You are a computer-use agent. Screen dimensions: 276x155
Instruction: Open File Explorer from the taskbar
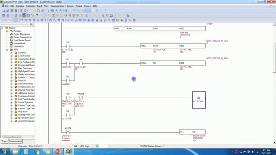[x=16, y=152]
